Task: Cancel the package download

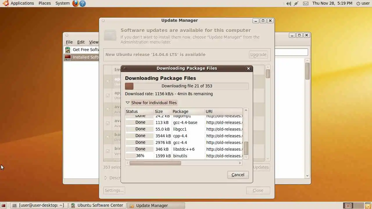Action: [238, 175]
